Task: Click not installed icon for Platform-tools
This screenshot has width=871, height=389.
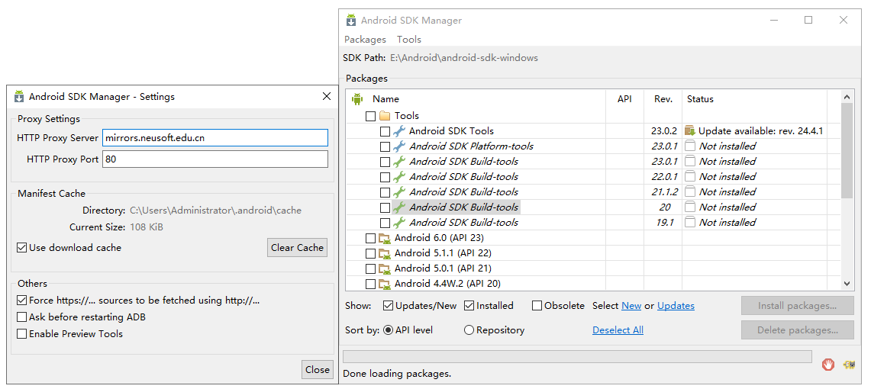Action: click(690, 146)
